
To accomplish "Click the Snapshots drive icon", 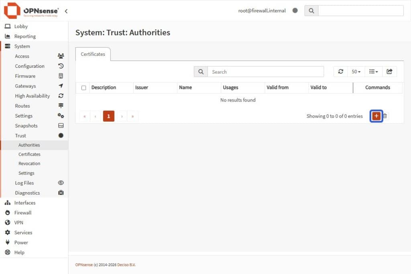I will [61, 126].
